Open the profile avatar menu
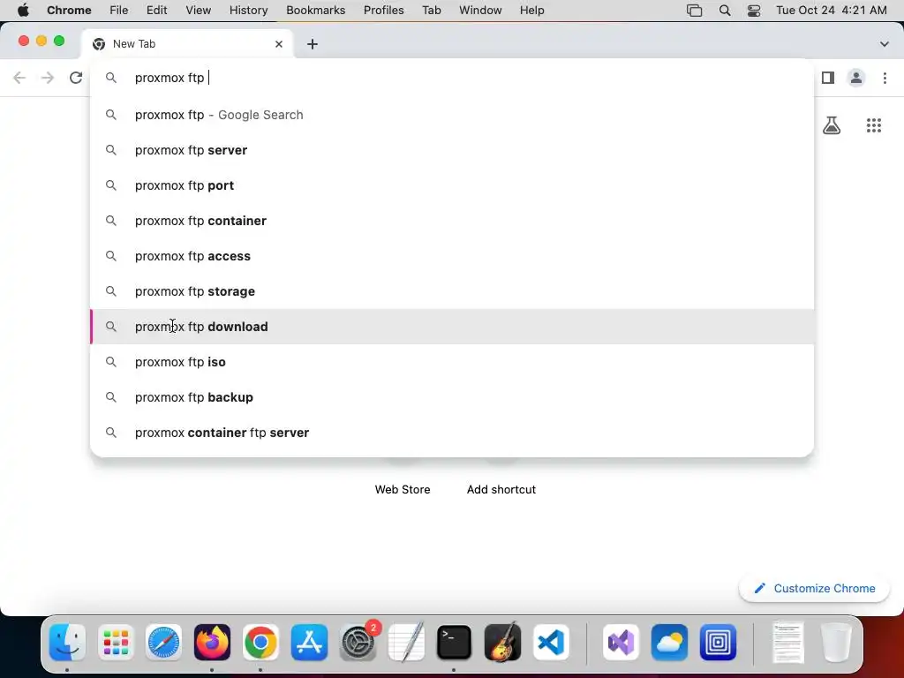 pyautogui.click(x=856, y=78)
